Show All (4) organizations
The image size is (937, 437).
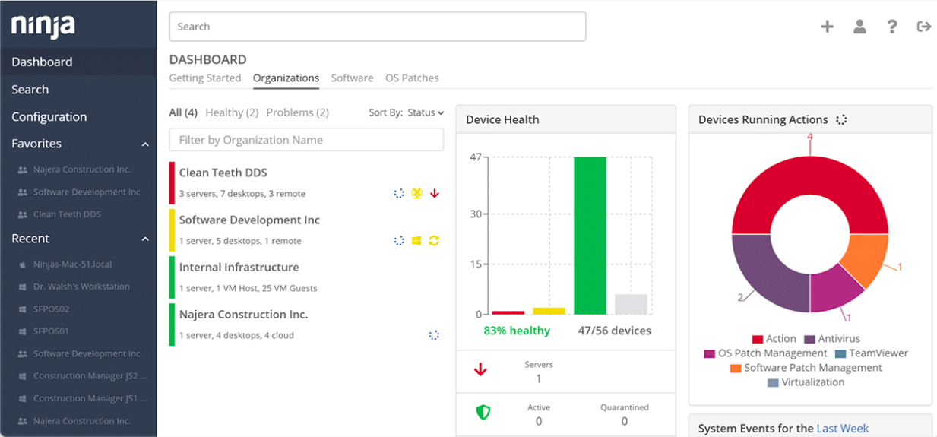(183, 112)
